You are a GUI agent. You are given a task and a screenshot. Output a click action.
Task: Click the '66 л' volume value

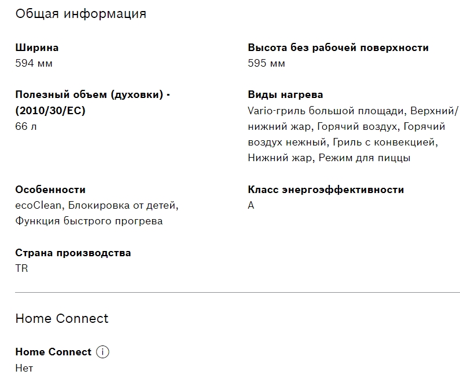(x=25, y=126)
